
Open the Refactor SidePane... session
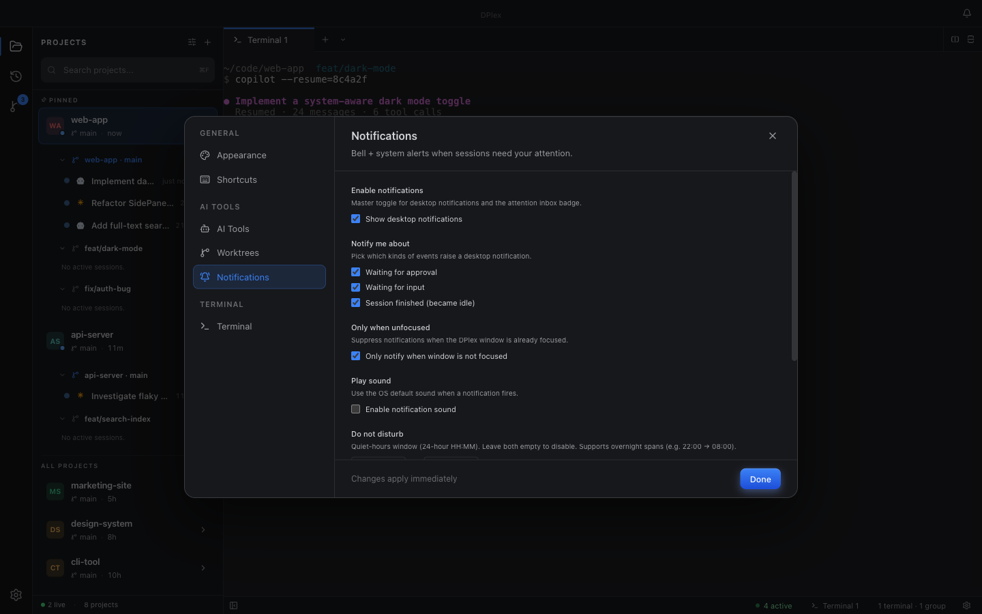[x=123, y=203]
